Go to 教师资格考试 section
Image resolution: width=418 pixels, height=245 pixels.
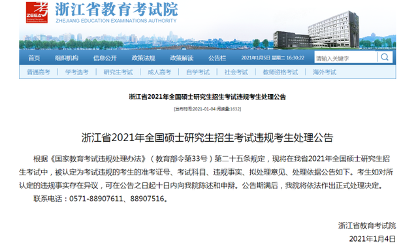click(280, 73)
